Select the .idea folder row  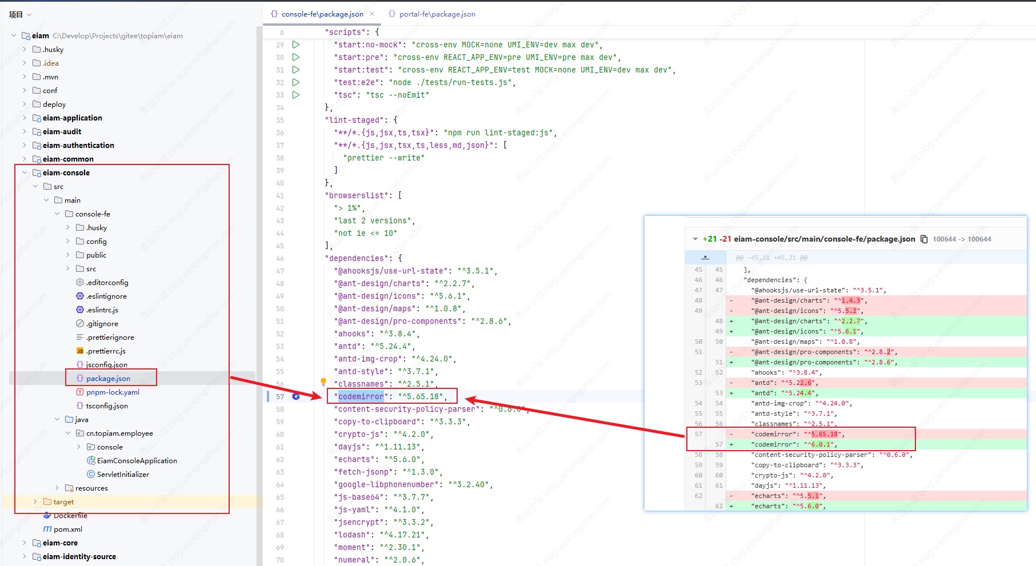click(50, 63)
